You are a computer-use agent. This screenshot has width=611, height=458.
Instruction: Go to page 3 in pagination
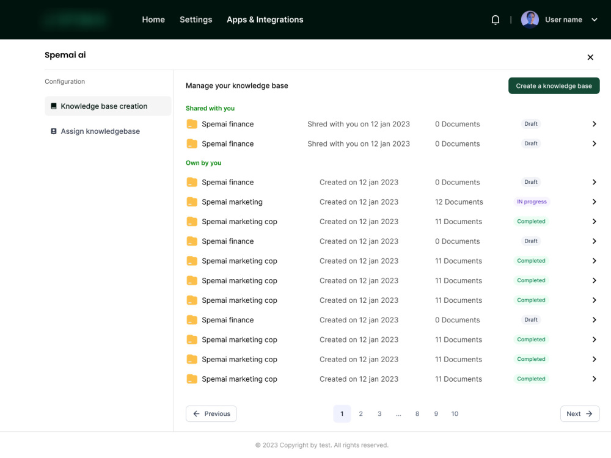(x=379, y=413)
